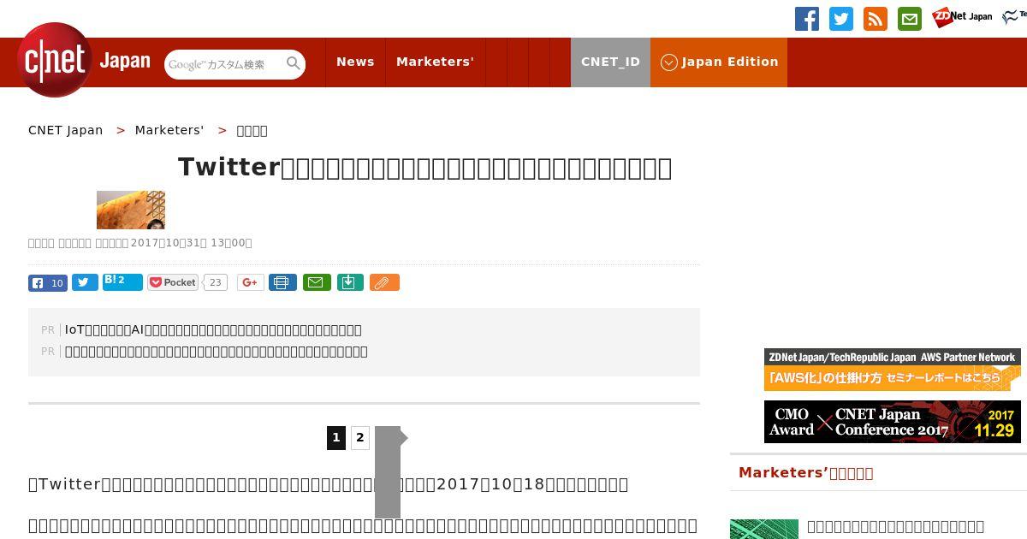Open the CMO Award CNET Japan Conference banner
This screenshot has width=1027, height=539.
point(893,422)
